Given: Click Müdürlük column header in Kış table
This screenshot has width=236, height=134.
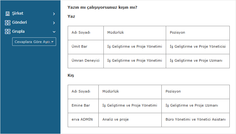Looking at the screenshot, I should (x=111, y=92).
